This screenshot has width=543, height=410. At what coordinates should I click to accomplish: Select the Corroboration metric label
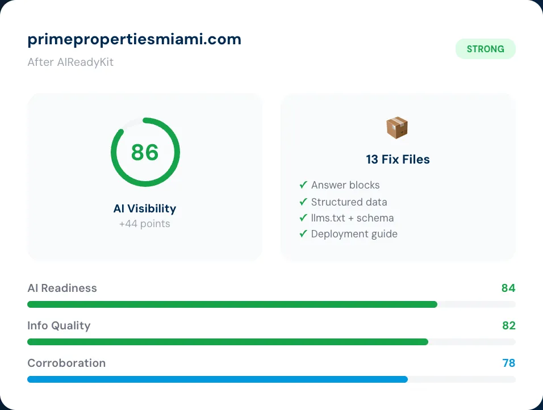(x=66, y=363)
